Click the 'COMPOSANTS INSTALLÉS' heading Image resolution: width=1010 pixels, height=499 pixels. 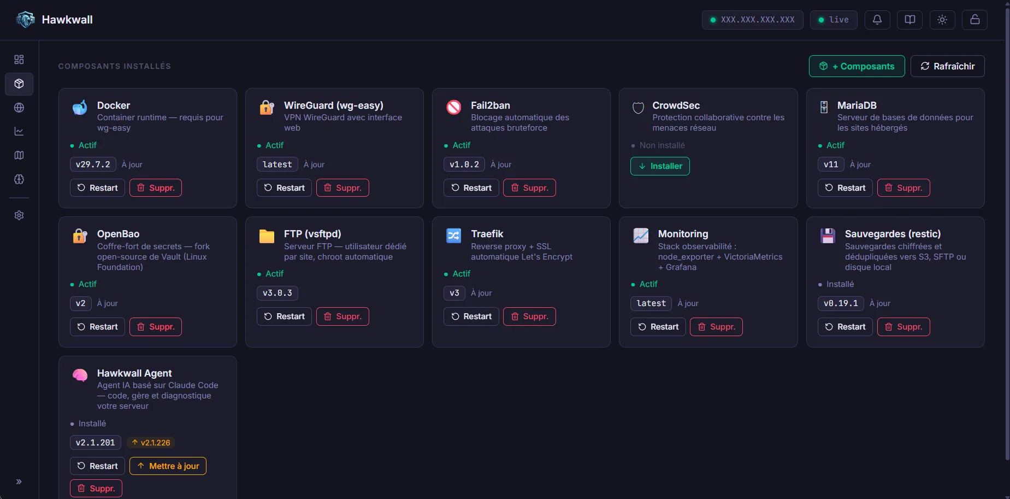pyautogui.click(x=115, y=66)
